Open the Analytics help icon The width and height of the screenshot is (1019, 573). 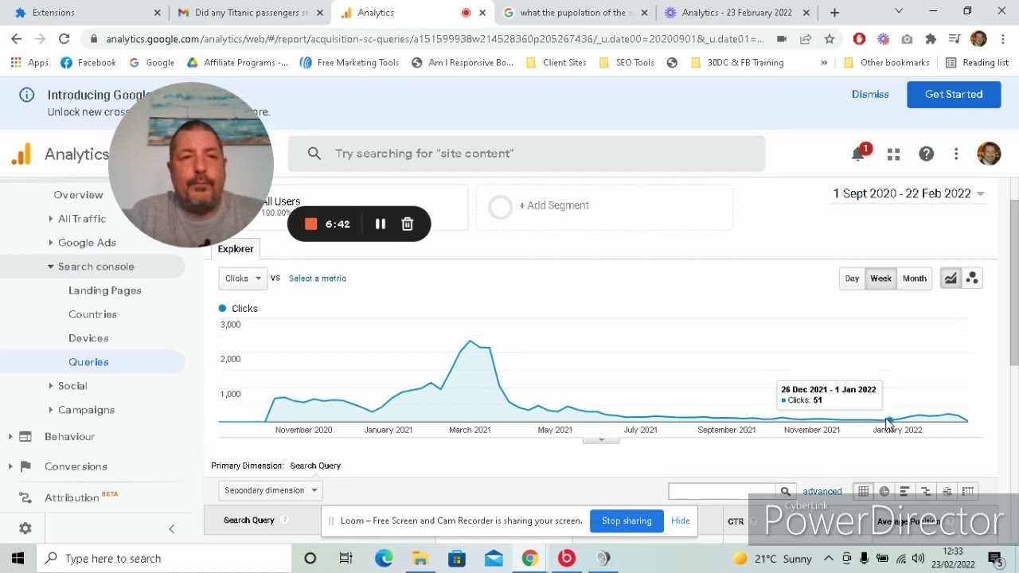point(926,154)
